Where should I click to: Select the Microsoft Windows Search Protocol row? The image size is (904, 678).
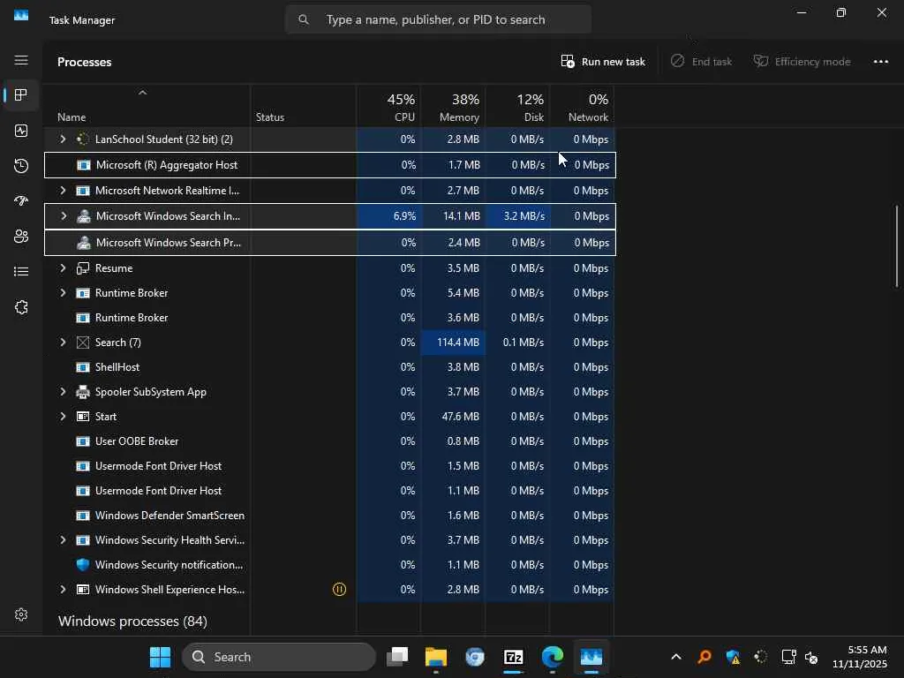click(x=330, y=243)
